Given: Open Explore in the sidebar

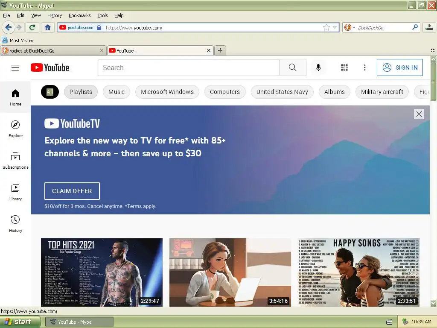Looking at the screenshot, I should click(x=15, y=129).
